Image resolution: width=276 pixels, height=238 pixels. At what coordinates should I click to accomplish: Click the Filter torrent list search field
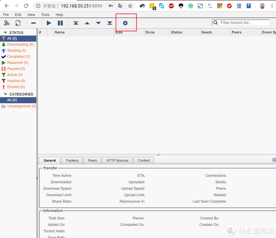click(244, 23)
